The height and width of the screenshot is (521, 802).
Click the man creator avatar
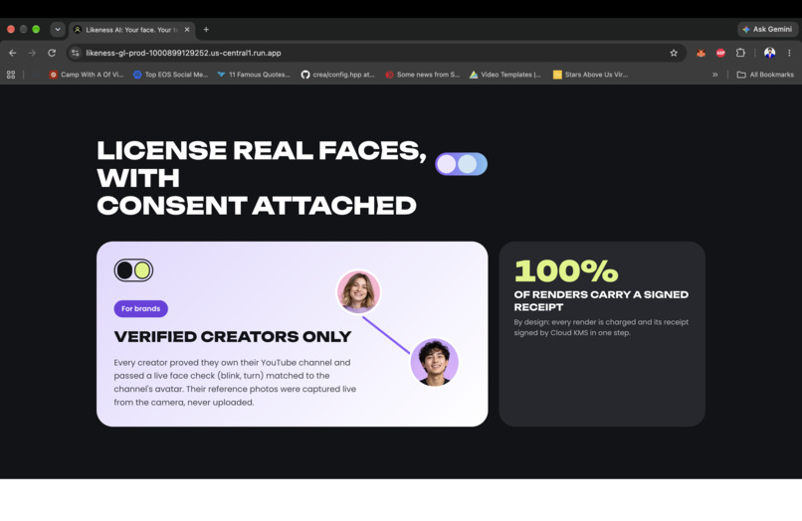434,362
